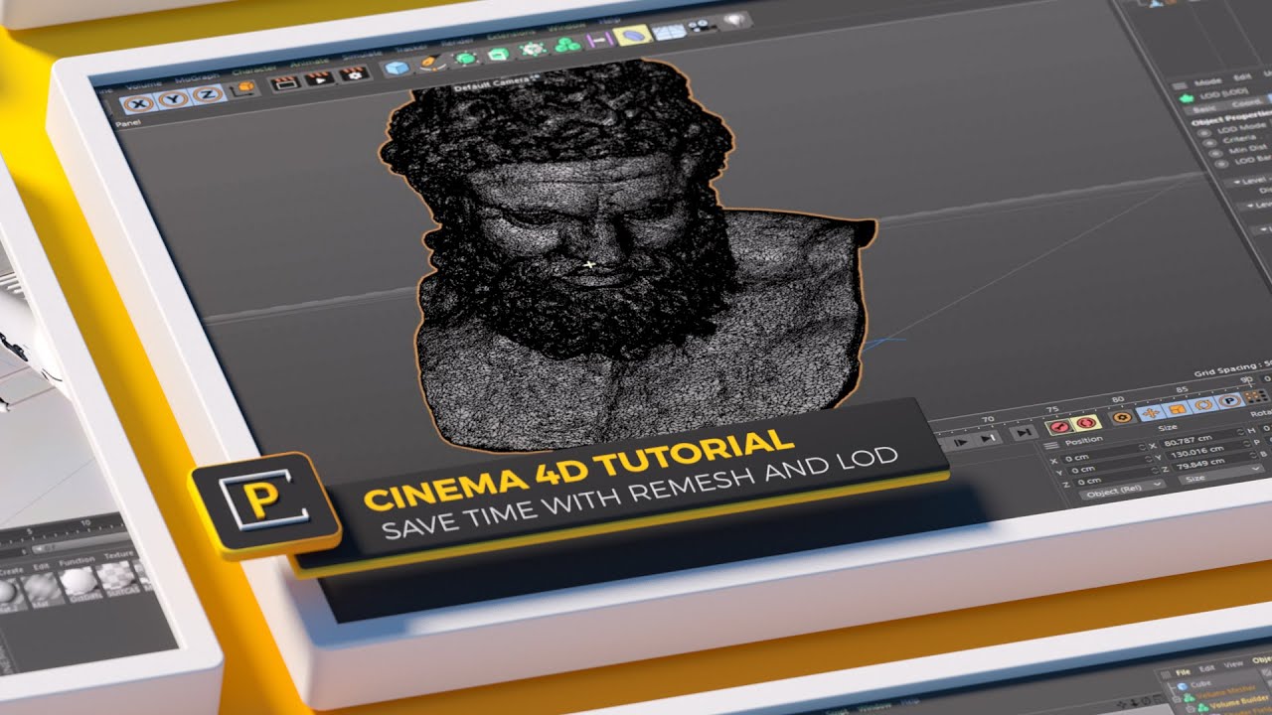This screenshot has width=1272, height=715.
Task: Open the Character menu
Action: (x=255, y=70)
